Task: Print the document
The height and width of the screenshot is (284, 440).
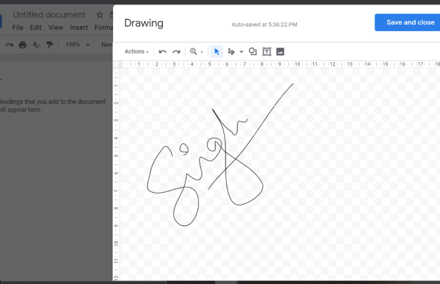Action: click(22, 45)
